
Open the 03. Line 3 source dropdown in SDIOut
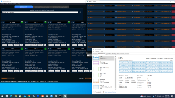click(x=96, y=17)
